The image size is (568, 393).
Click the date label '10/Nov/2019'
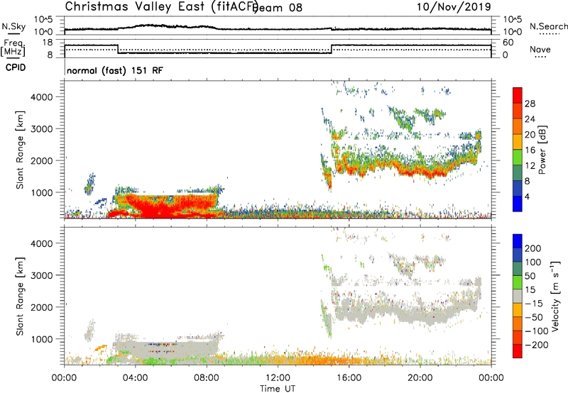(x=454, y=6)
